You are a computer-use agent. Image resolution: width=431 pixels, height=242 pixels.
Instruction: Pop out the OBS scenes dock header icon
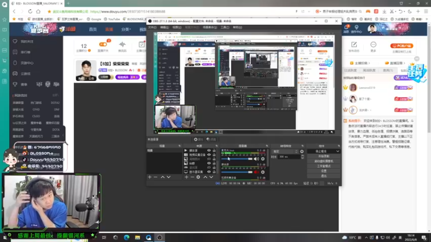pos(179,146)
